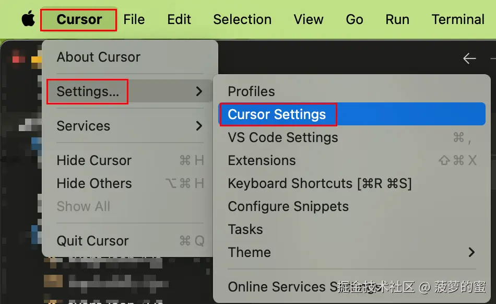Viewport: 496px width, 304px height.
Task: Open the Edit menu
Action: point(179,19)
